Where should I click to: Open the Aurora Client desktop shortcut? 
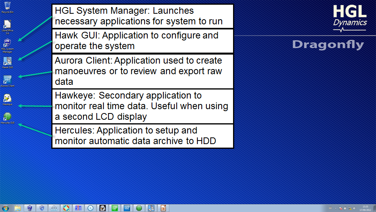point(7,81)
